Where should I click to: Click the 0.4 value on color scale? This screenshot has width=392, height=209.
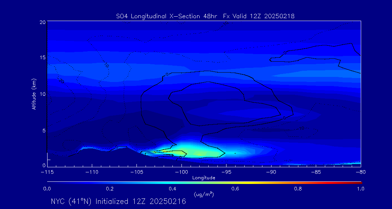point(172,189)
